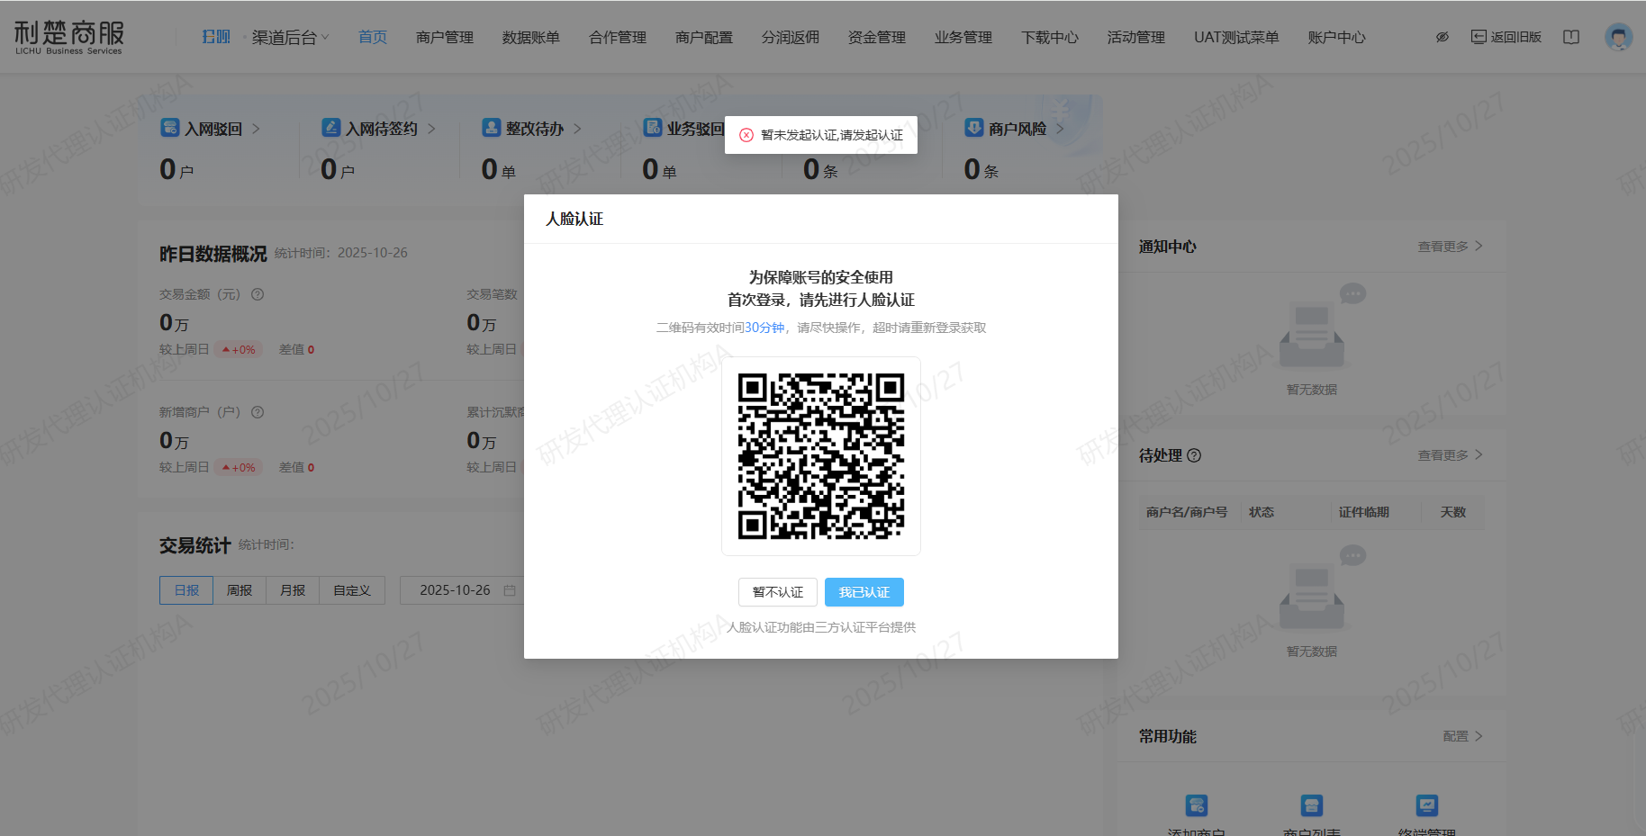Select the 日报 report option
This screenshot has width=1646, height=836.
click(186, 590)
